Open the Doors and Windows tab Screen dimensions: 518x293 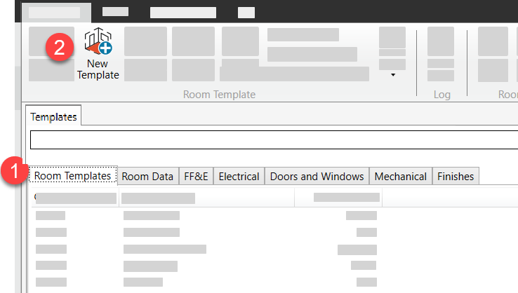[x=317, y=176]
